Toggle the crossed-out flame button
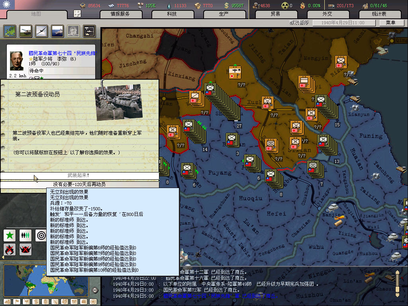 pos(10,250)
